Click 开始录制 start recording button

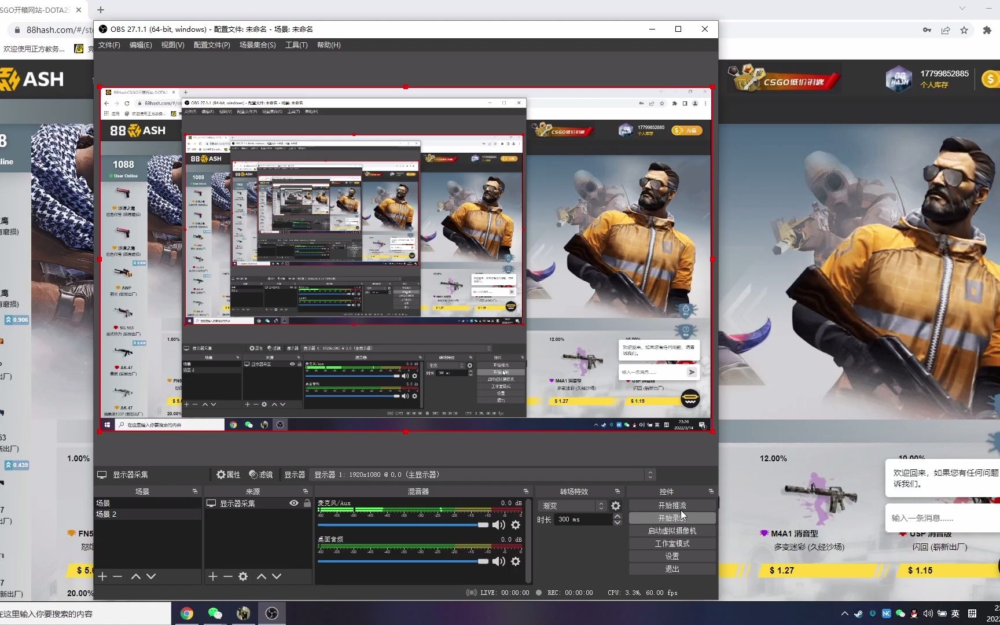pyautogui.click(x=672, y=519)
